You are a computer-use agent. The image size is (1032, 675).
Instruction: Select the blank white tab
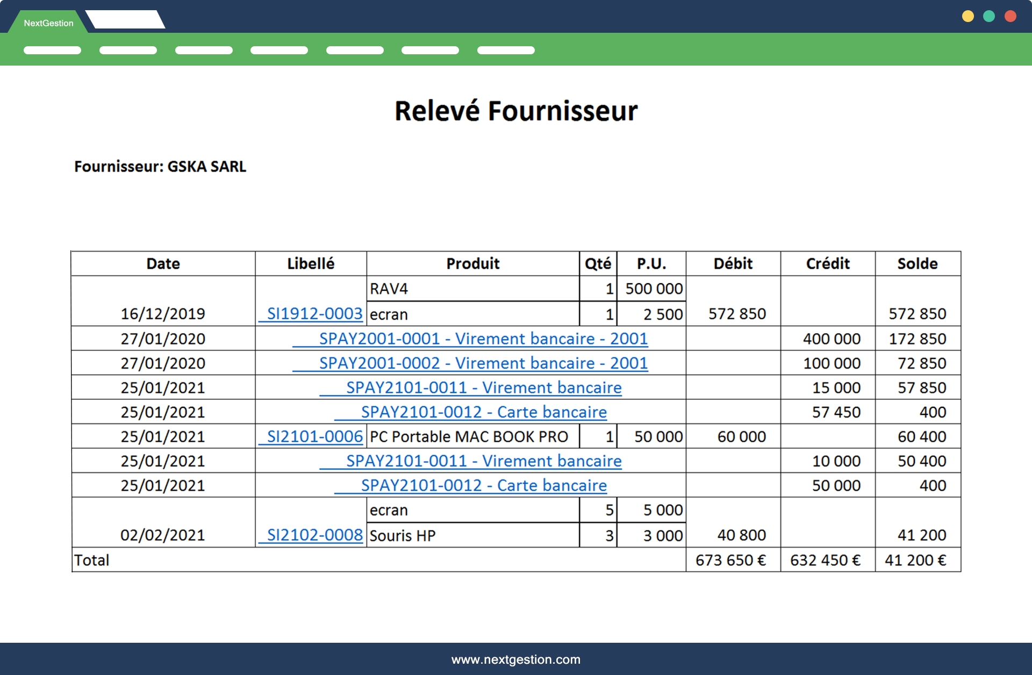pyautogui.click(x=126, y=20)
